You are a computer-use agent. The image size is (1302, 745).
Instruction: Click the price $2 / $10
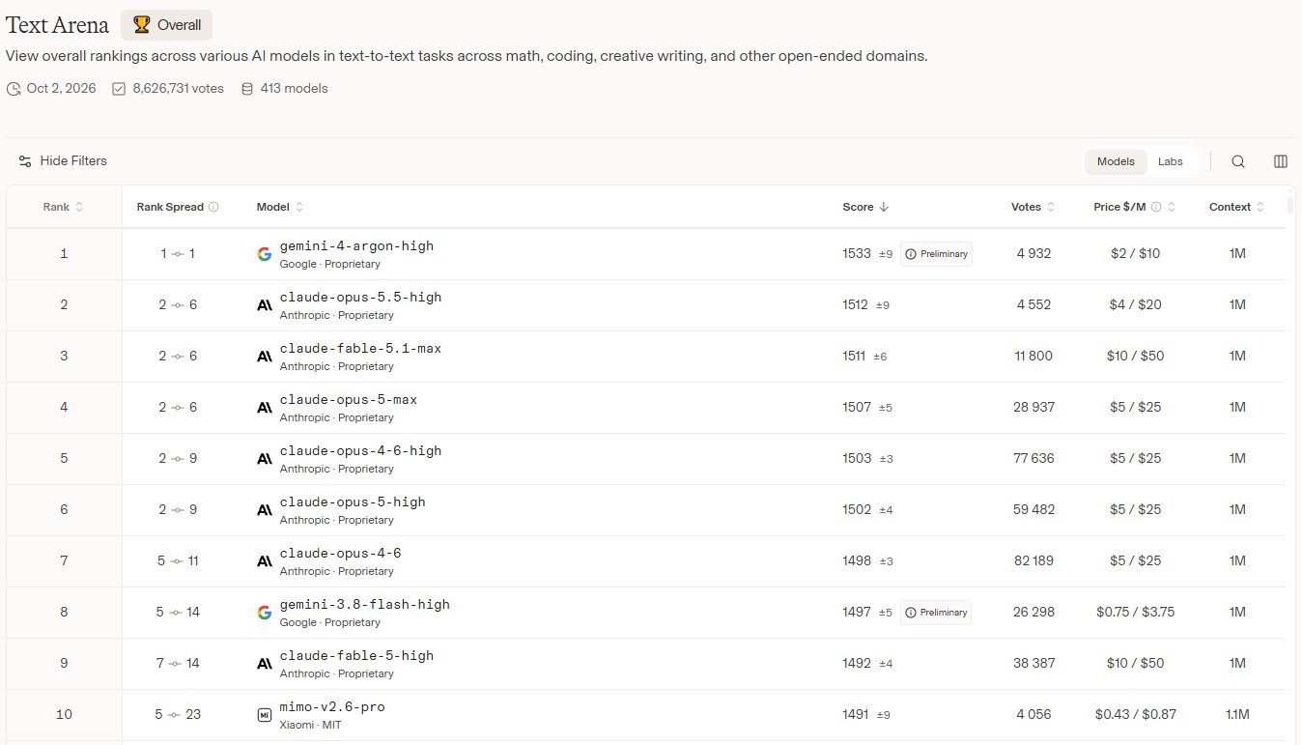click(1135, 254)
